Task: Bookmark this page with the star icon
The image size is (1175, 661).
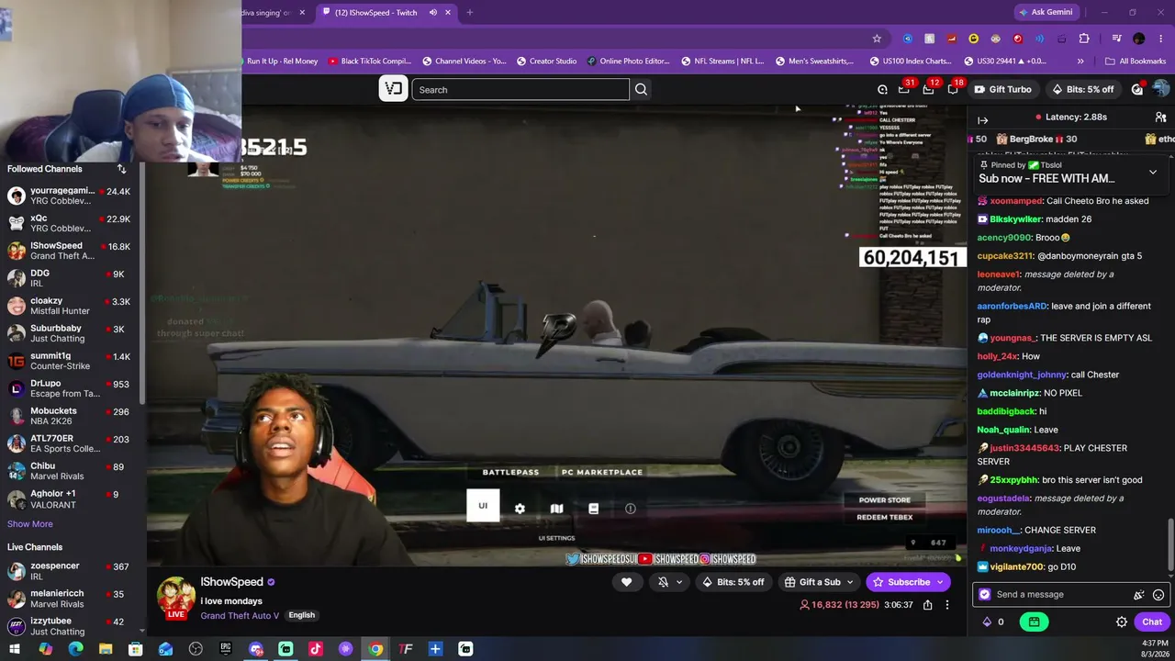Action: pyautogui.click(x=877, y=39)
